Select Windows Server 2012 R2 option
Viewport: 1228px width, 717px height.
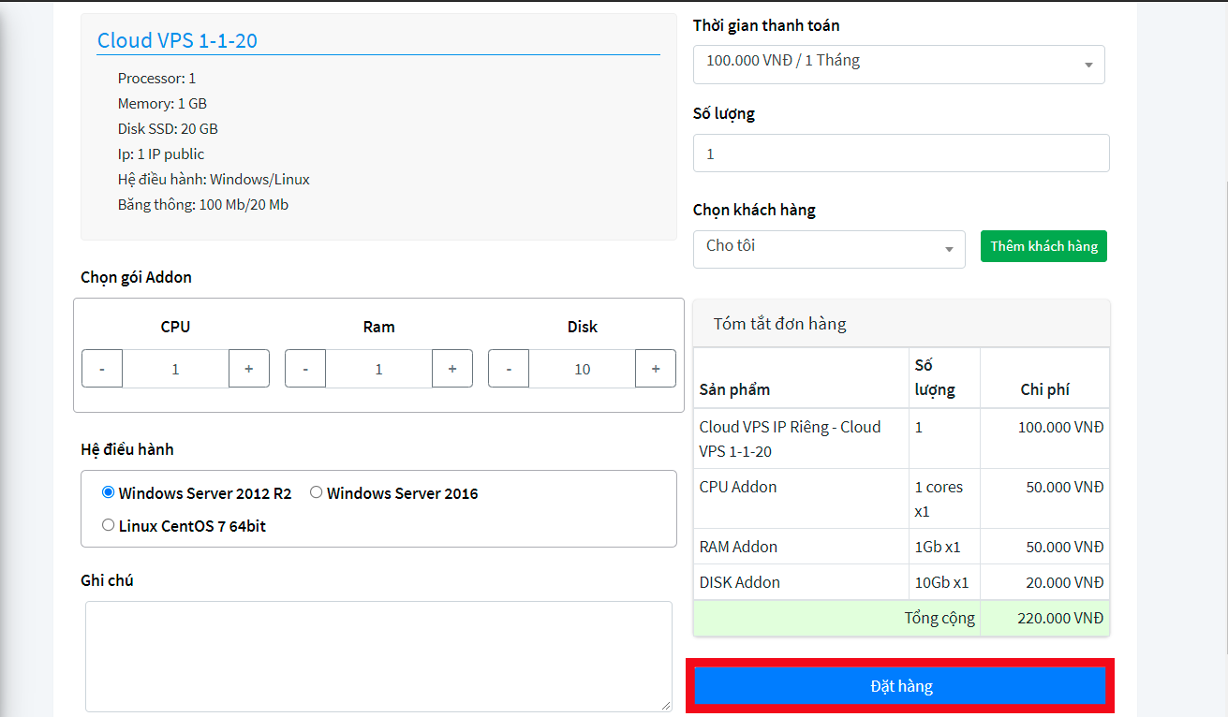109,492
